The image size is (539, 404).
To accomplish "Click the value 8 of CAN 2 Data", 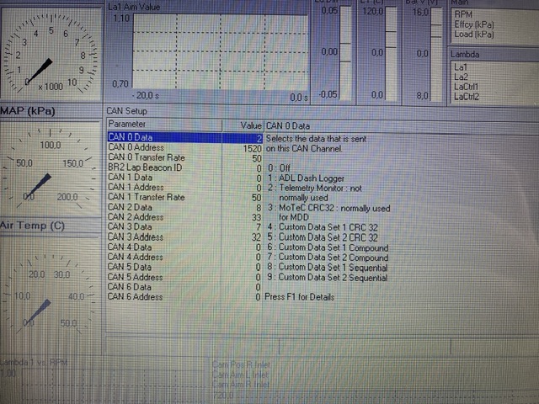I will pyautogui.click(x=259, y=208).
